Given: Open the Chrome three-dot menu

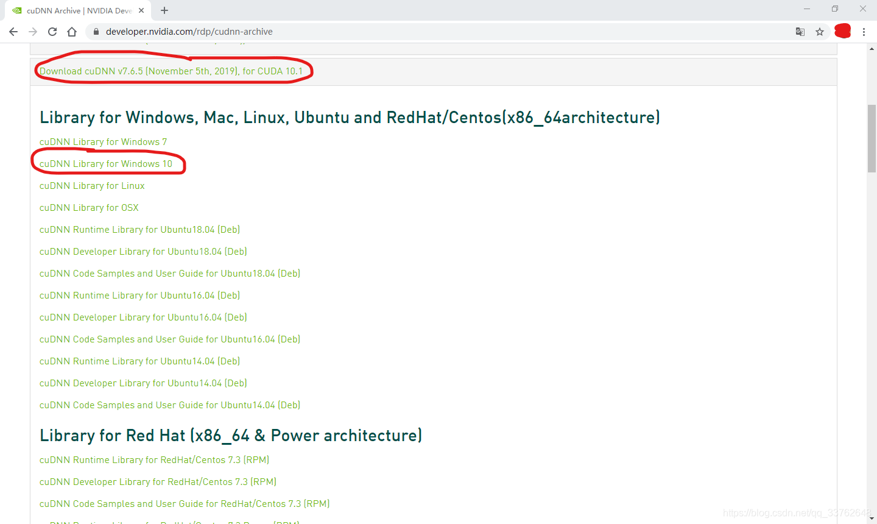Looking at the screenshot, I should 864,32.
